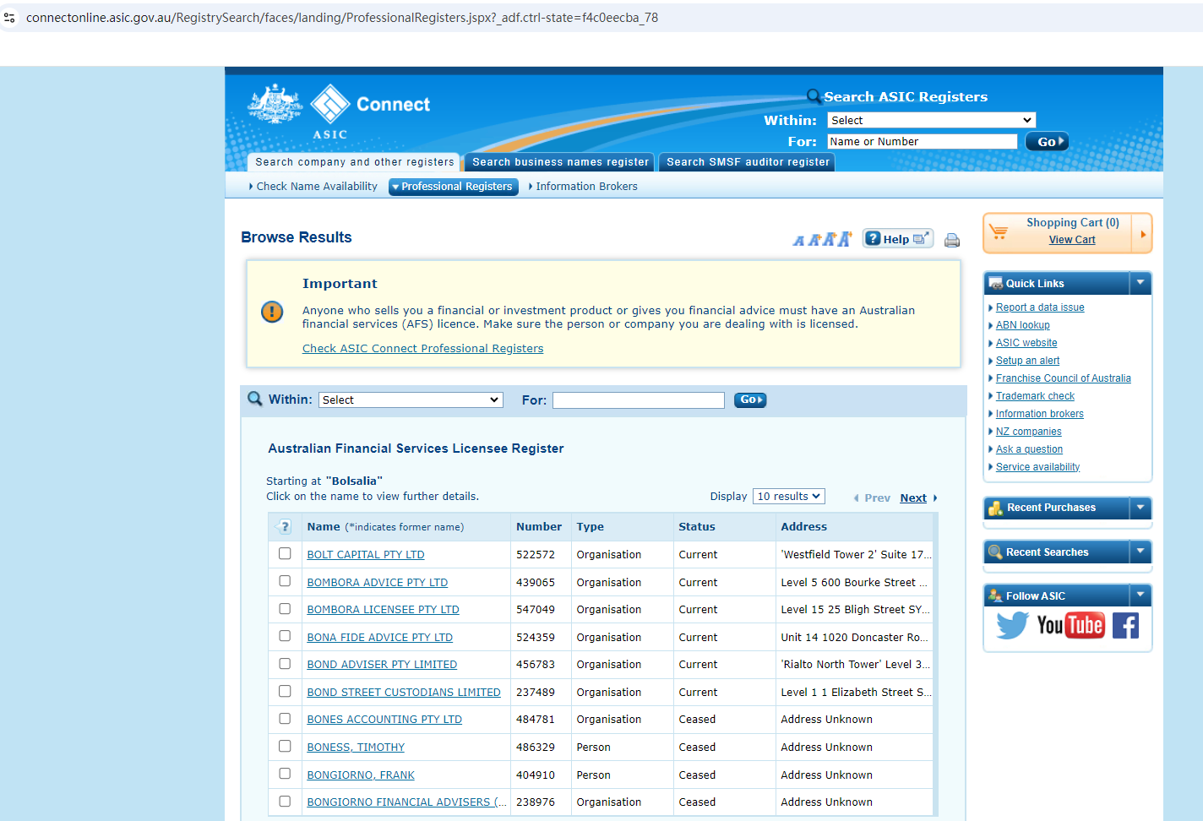Select the smallest text size A icon
This screenshot has height=821, width=1203.
[798, 241]
